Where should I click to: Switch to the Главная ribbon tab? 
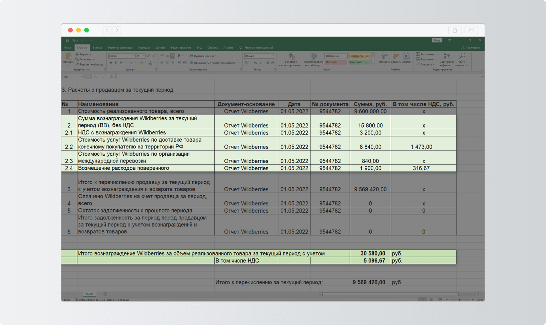click(82, 48)
